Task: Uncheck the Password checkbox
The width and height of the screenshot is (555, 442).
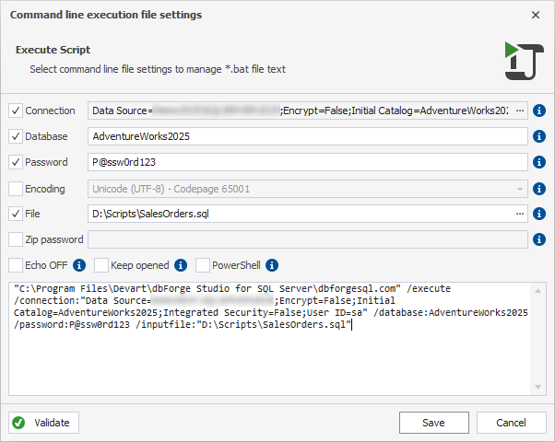Action: (x=16, y=162)
